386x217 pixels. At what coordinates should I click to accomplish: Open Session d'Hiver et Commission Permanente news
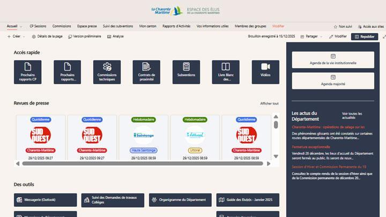(x=329, y=167)
